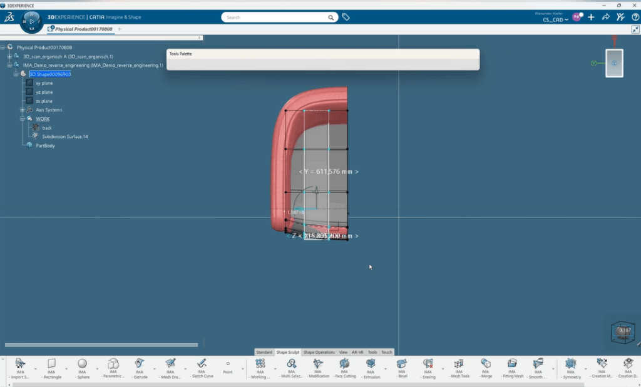Viewport: 641px width, 387px height.
Task: Open the tag icon beside search
Action: click(346, 18)
